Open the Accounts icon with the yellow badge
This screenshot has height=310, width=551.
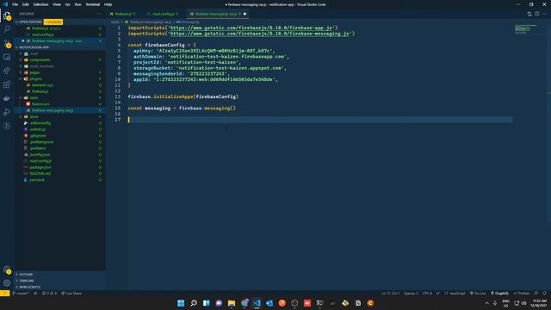[7, 270]
